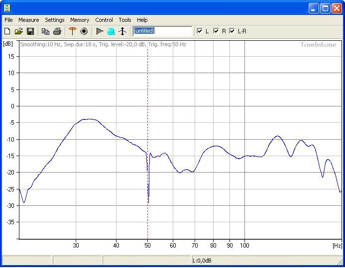Click the vertical arrows scale icon
This screenshot has width=345, height=268.
pyautogui.click(x=122, y=31)
